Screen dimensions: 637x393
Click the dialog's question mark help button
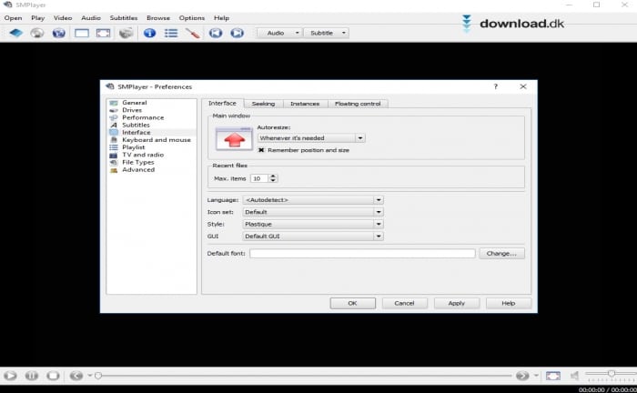496,86
